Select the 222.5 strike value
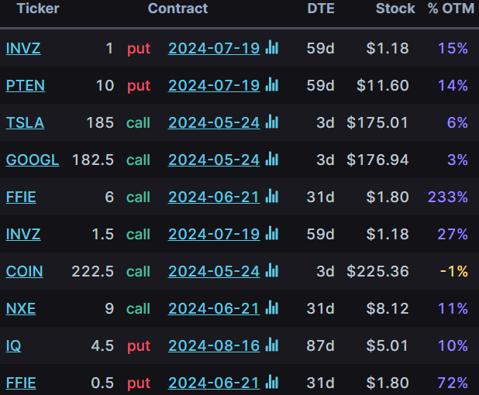 click(93, 271)
